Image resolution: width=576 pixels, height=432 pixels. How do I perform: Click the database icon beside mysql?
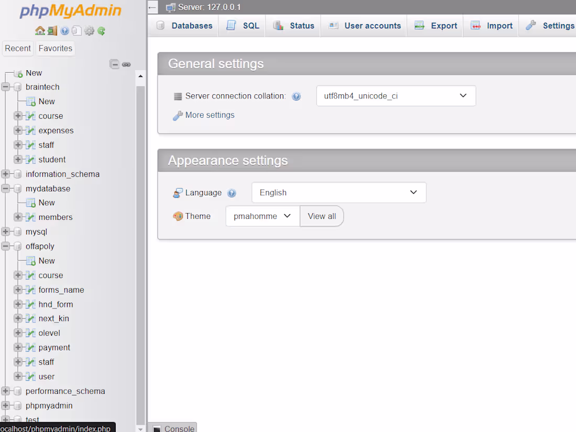18,232
